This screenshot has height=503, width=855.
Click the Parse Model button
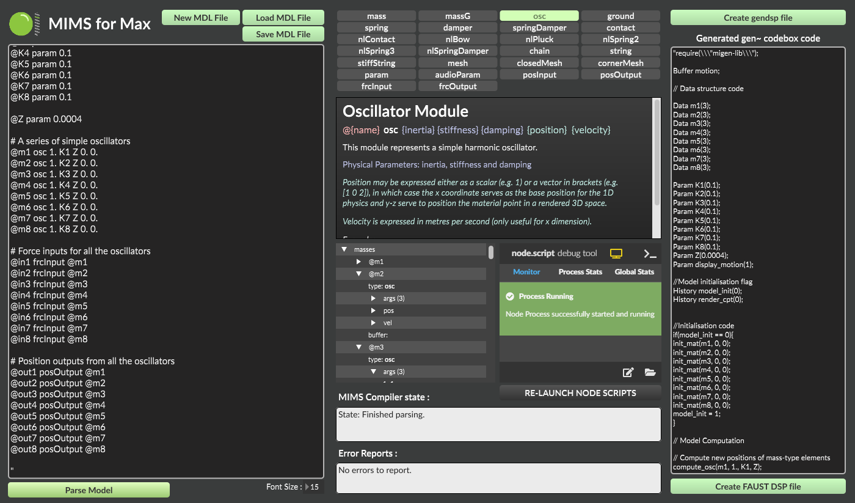89,490
